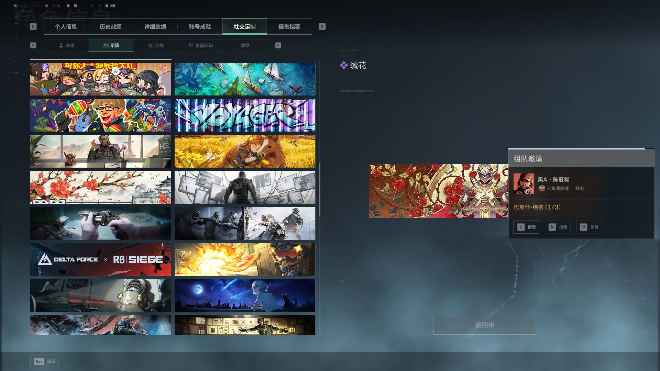The width and height of the screenshot is (660, 371).
Task: Select the VOYAGER graffiti dog tag
Action: click(245, 115)
